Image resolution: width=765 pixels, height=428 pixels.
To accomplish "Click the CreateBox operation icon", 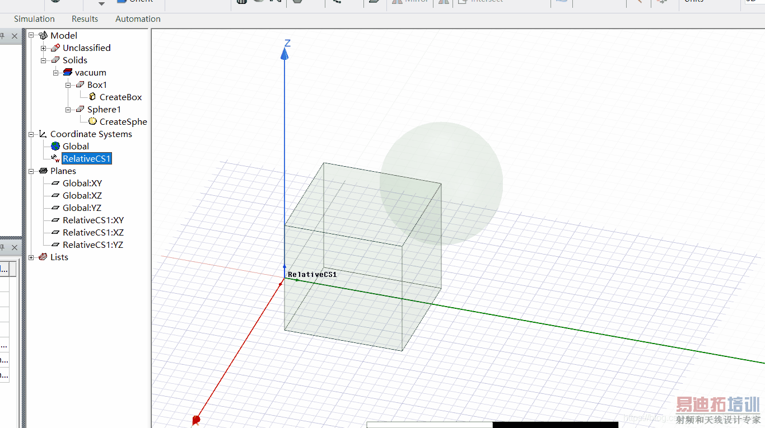I will [x=92, y=97].
